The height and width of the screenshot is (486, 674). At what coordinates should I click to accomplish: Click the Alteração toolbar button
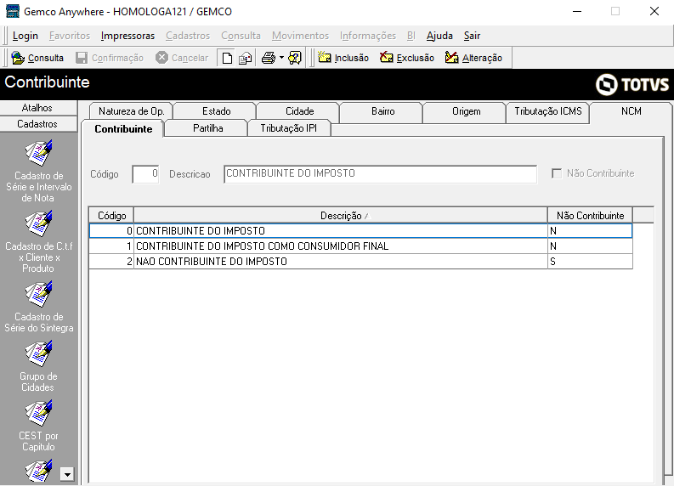click(473, 58)
